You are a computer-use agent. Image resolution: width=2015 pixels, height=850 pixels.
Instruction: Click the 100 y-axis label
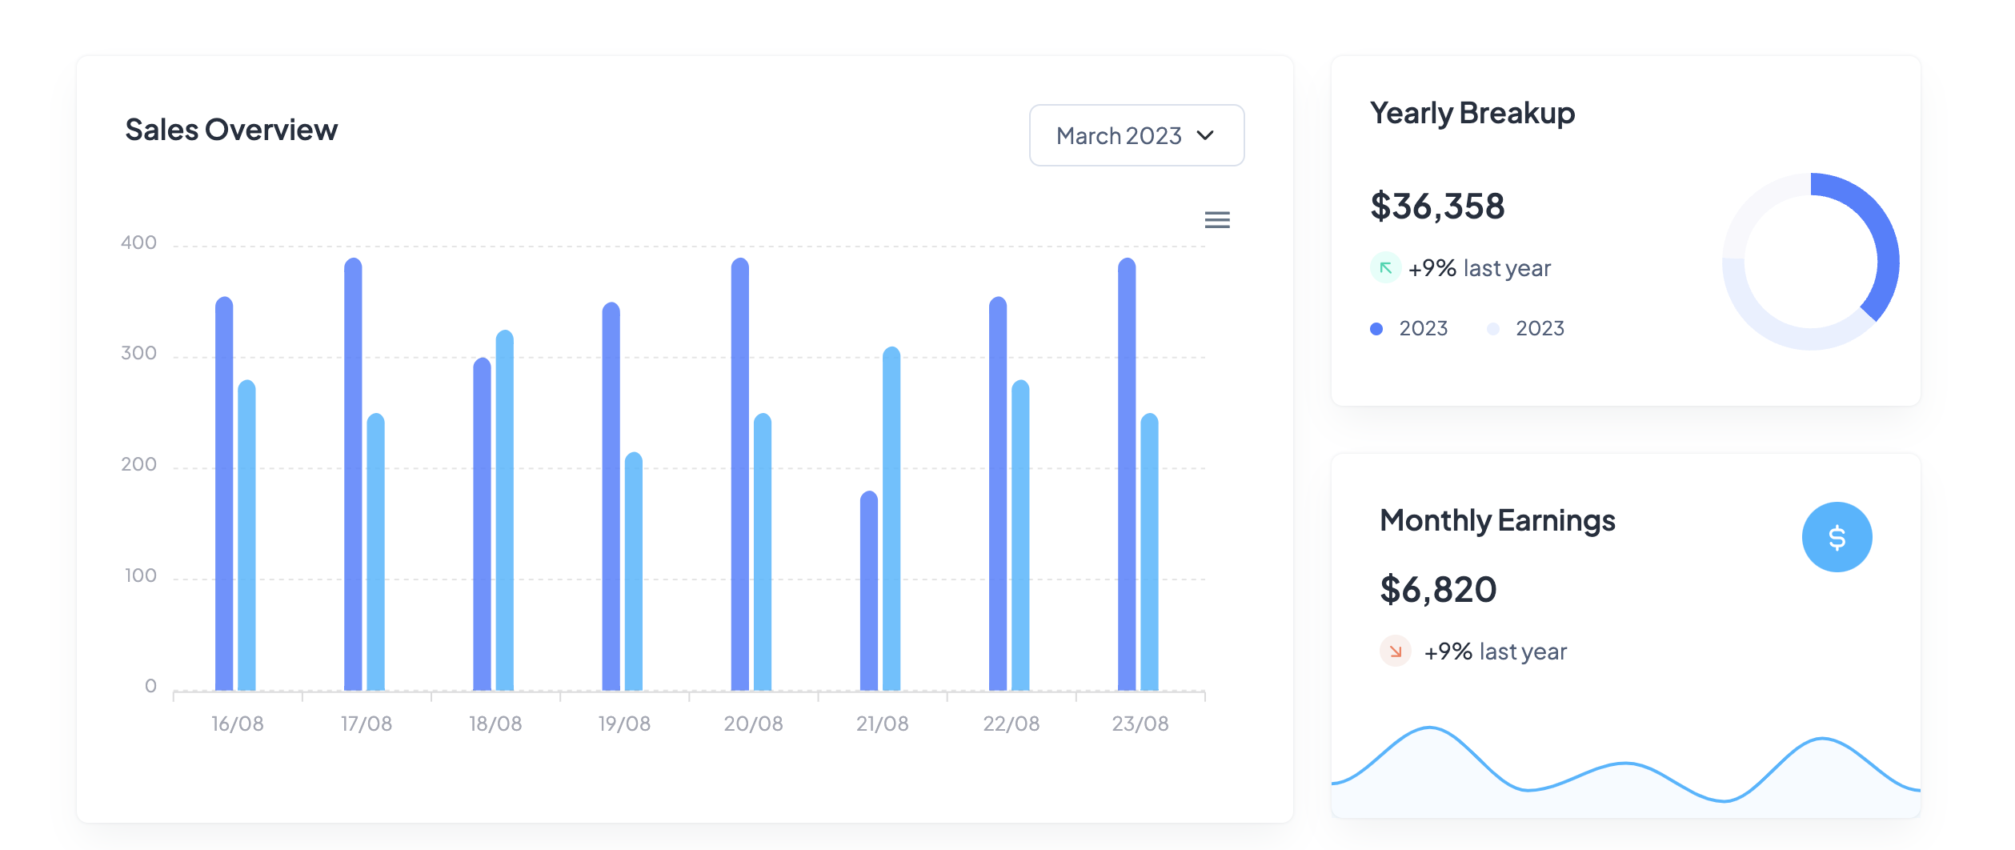(x=140, y=575)
